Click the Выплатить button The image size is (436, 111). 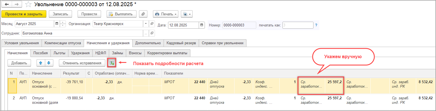(121, 14)
